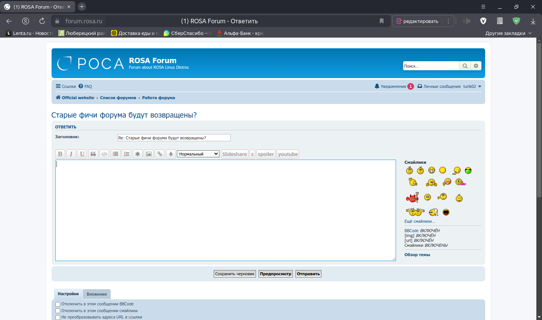The width and height of the screenshot is (542, 320).
Task: Insert the smiley with pink object
Action: 460,182
